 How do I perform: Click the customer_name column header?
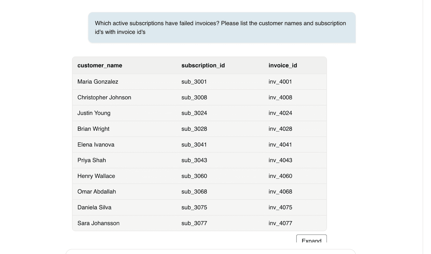click(x=100, y=65)
